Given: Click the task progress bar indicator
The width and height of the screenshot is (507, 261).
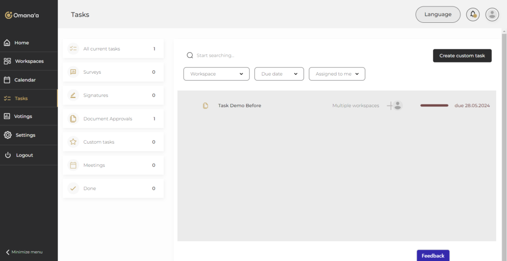Looking at the screenshot, I should 434,105.
